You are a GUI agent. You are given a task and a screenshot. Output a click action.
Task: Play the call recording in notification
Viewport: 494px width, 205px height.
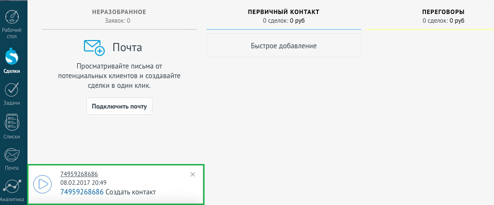[x=42, y=184]
